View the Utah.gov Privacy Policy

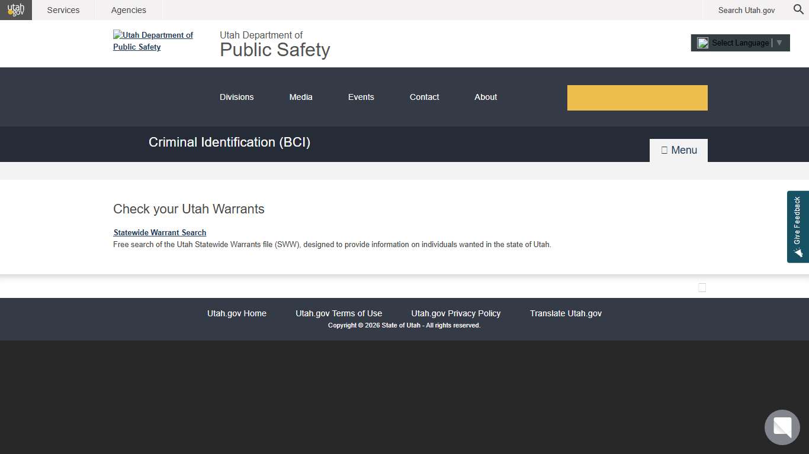pyautogui.click(x=455, y=313)
